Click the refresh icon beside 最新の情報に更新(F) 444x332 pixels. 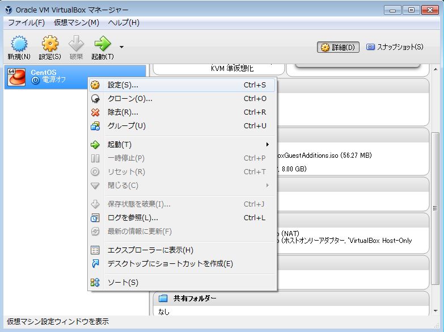pos(95,232)
